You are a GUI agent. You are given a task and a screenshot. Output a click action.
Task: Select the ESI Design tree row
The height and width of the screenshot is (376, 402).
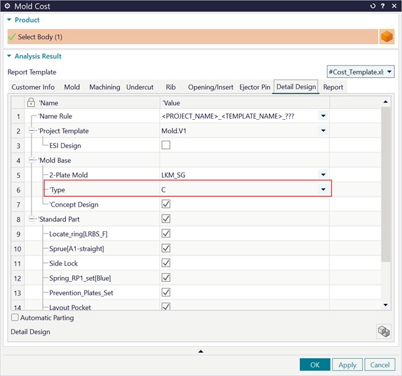coord(65,146)
